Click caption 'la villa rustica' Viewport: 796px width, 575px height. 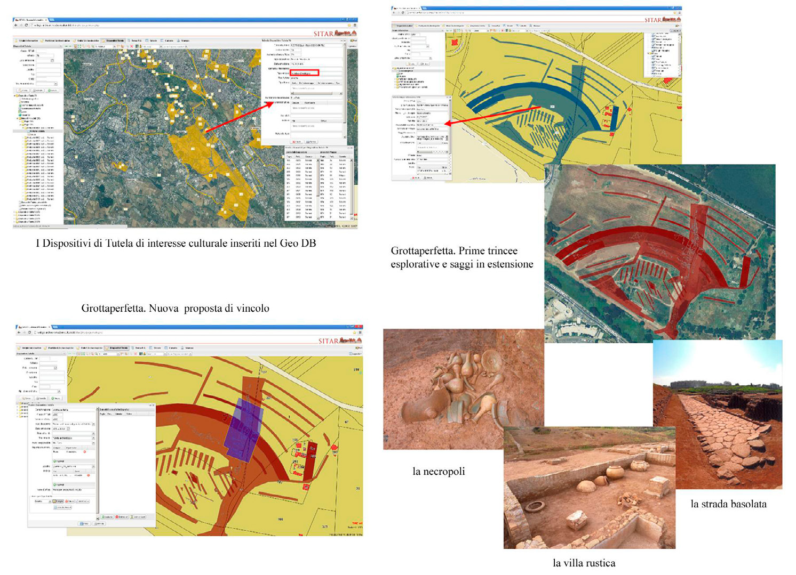pos(584,563)
